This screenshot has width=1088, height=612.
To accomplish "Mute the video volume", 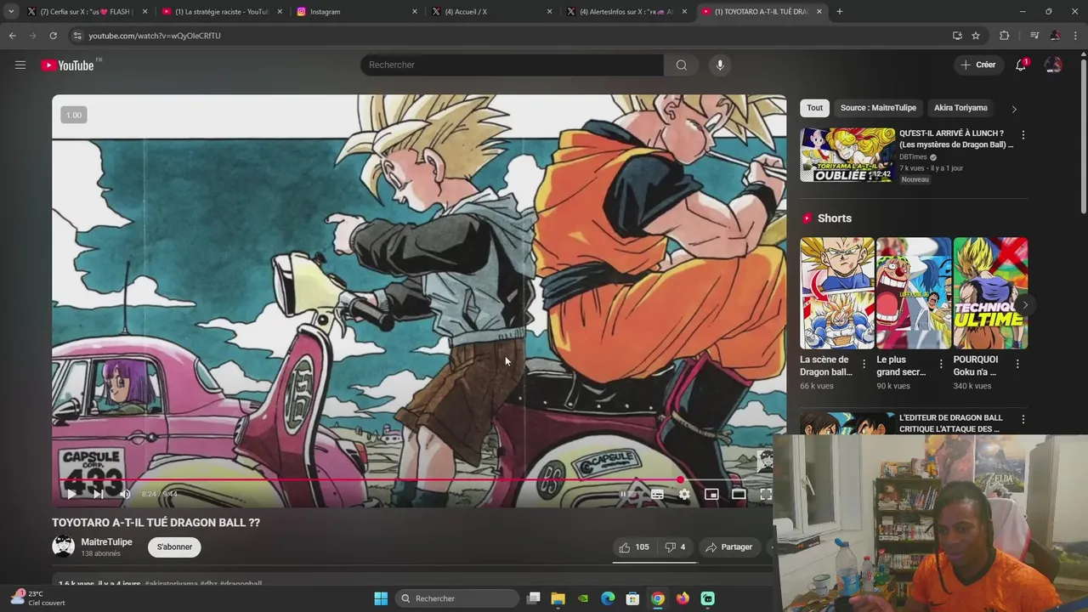I will point(125,494).
